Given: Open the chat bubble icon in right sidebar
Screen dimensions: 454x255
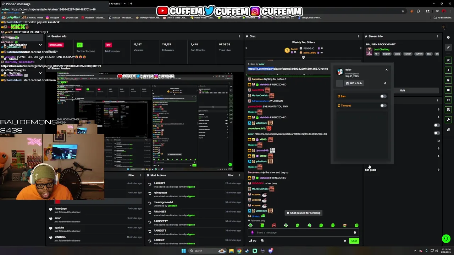Looking at the screenshot, I should click(x=448, y=90).
